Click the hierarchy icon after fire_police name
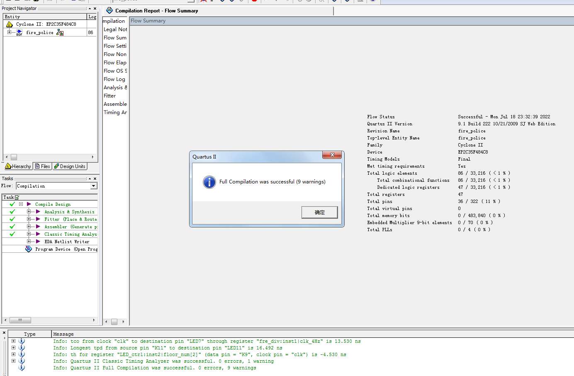 (60, 32)
